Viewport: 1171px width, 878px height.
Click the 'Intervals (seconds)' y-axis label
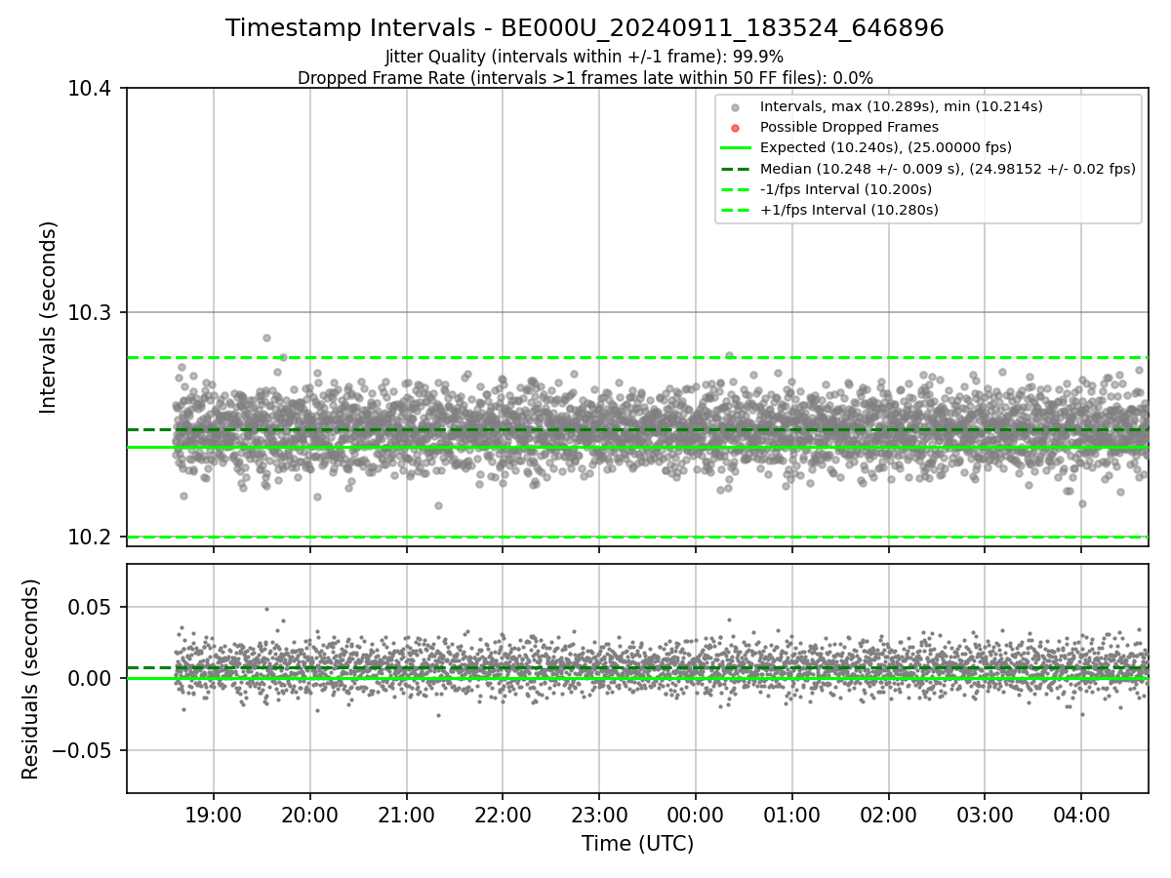click(49, 317)
